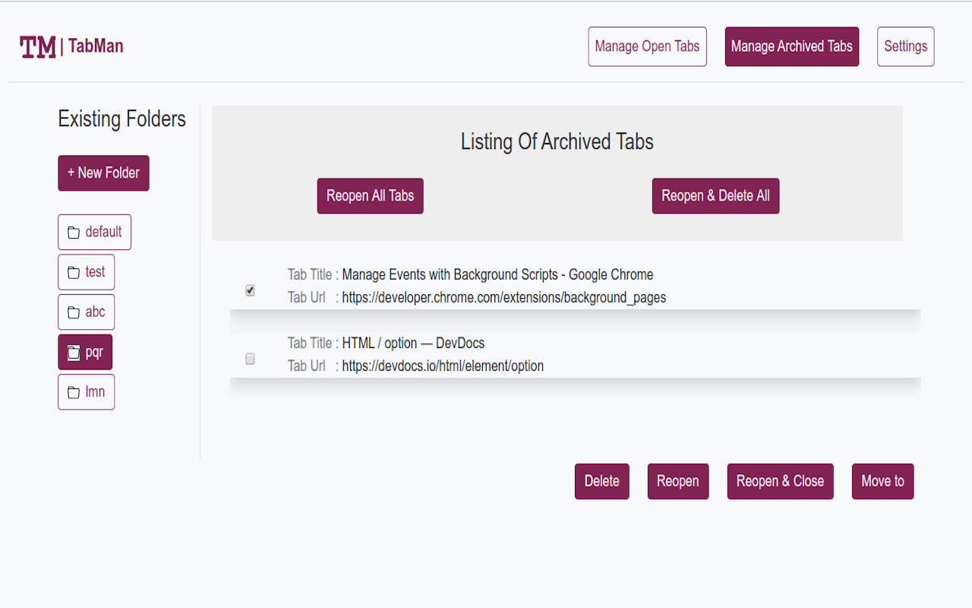972x608 pixels.
Task: Switch to Manage Open Tabs
Action: click(647, 46)
